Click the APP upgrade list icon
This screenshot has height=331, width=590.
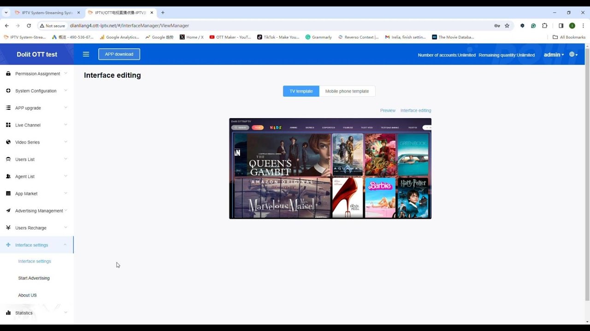[8, 108]
